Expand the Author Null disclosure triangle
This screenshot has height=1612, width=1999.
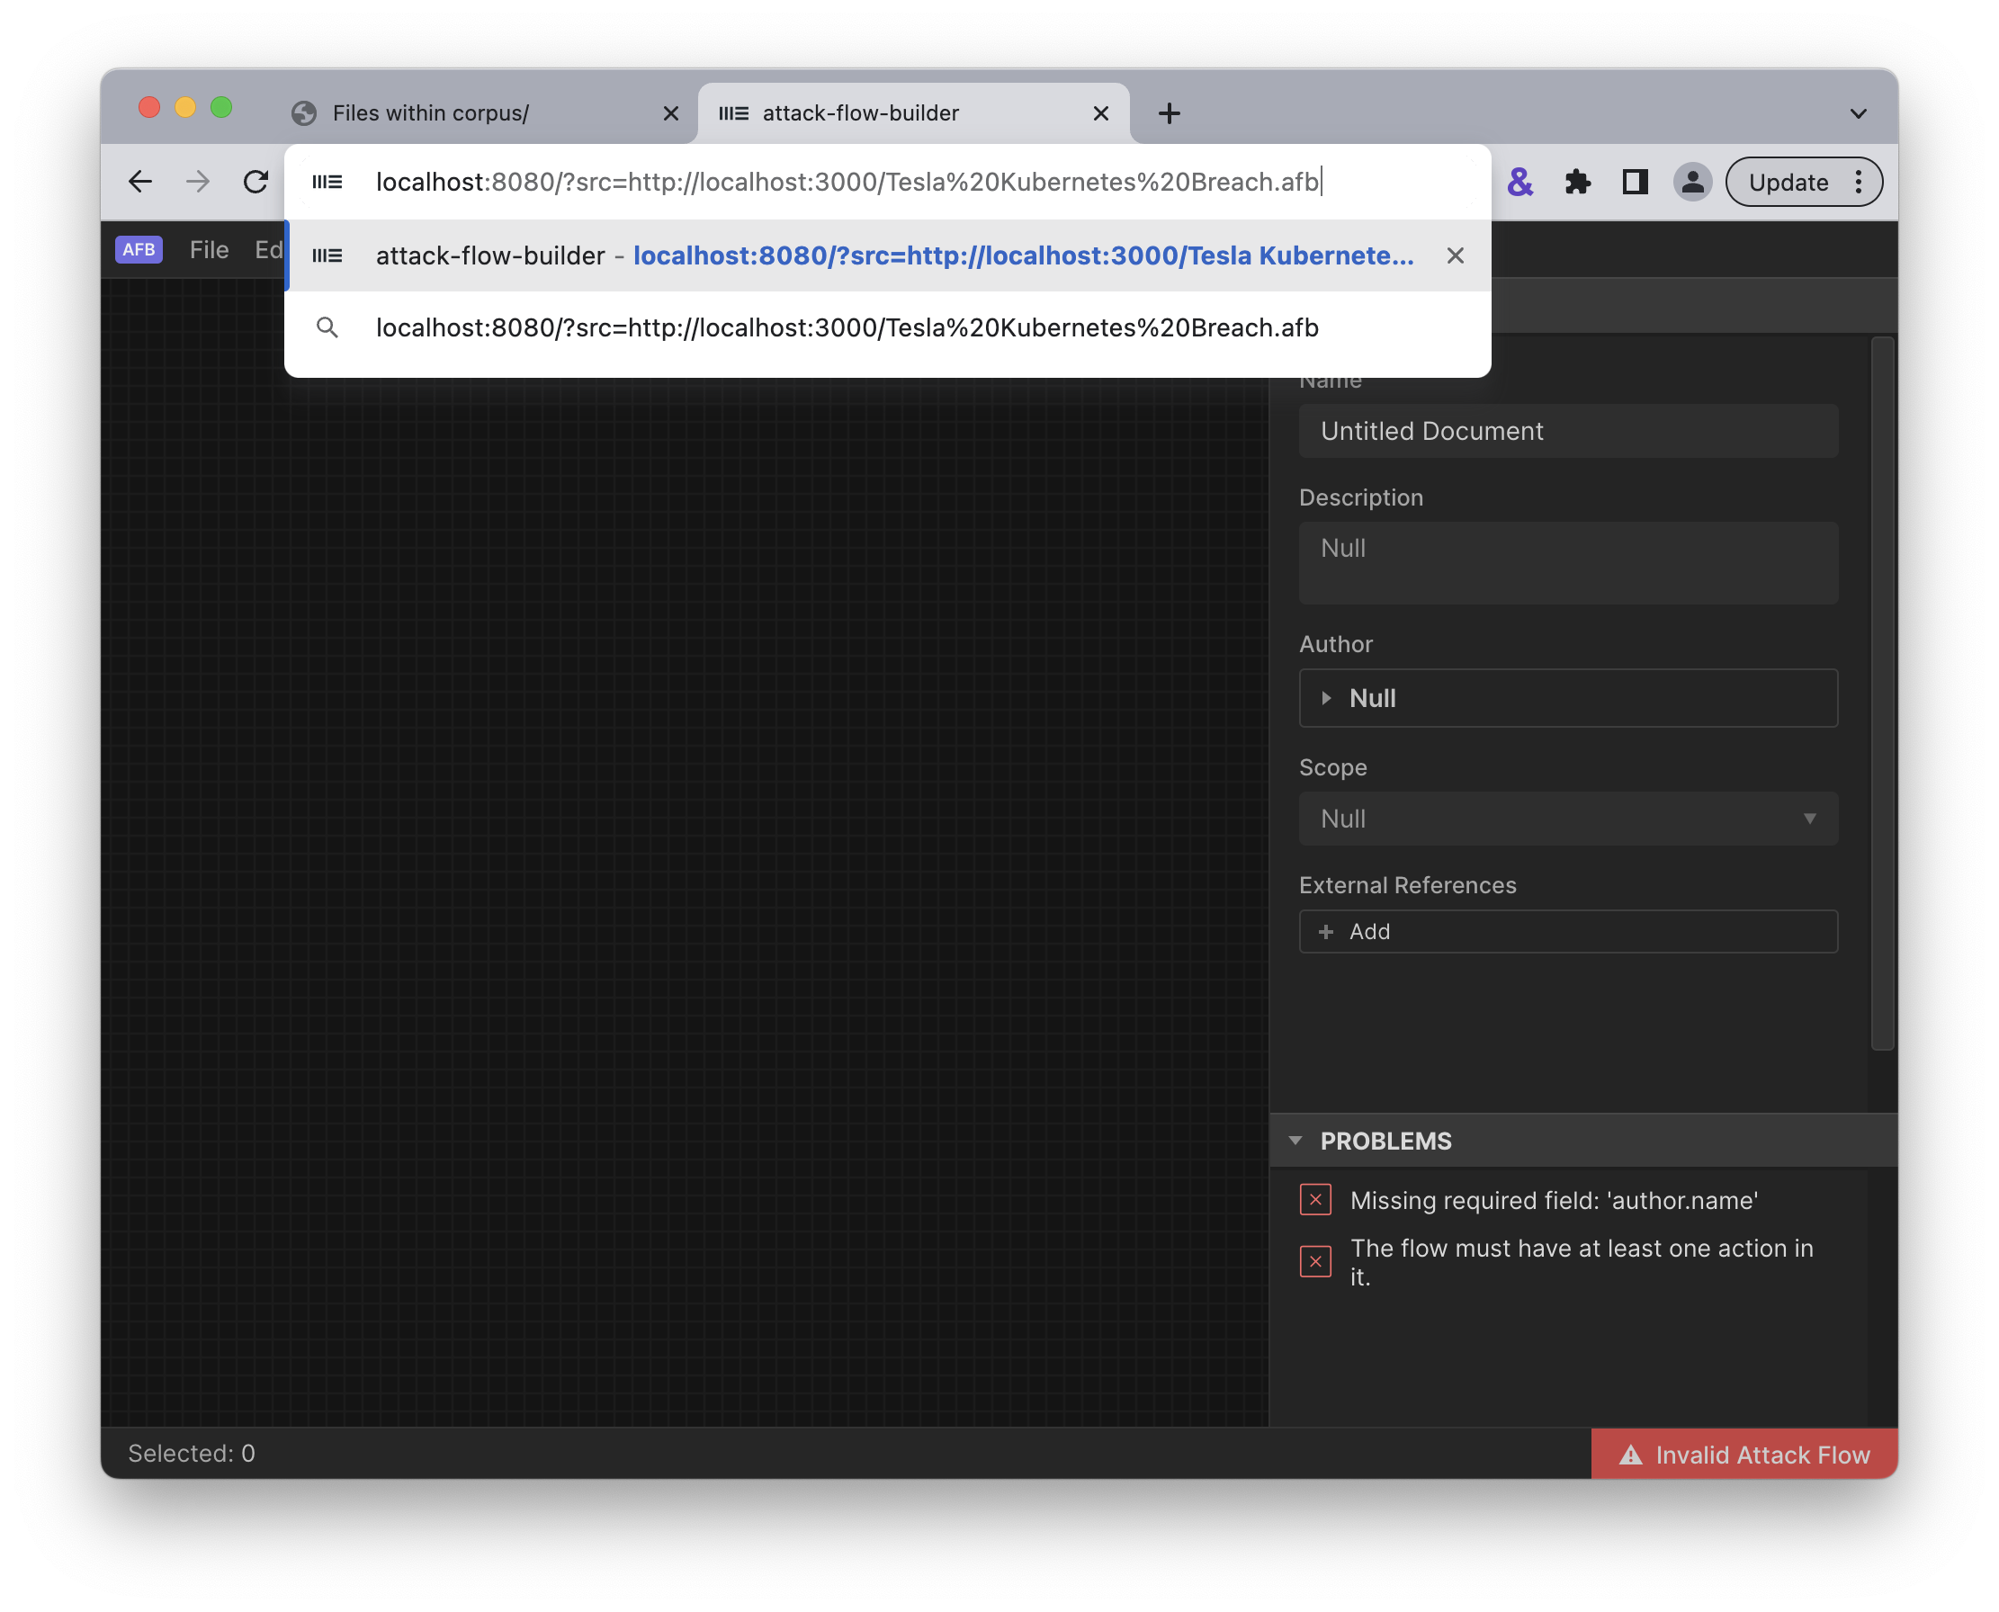coord(1326,698)
